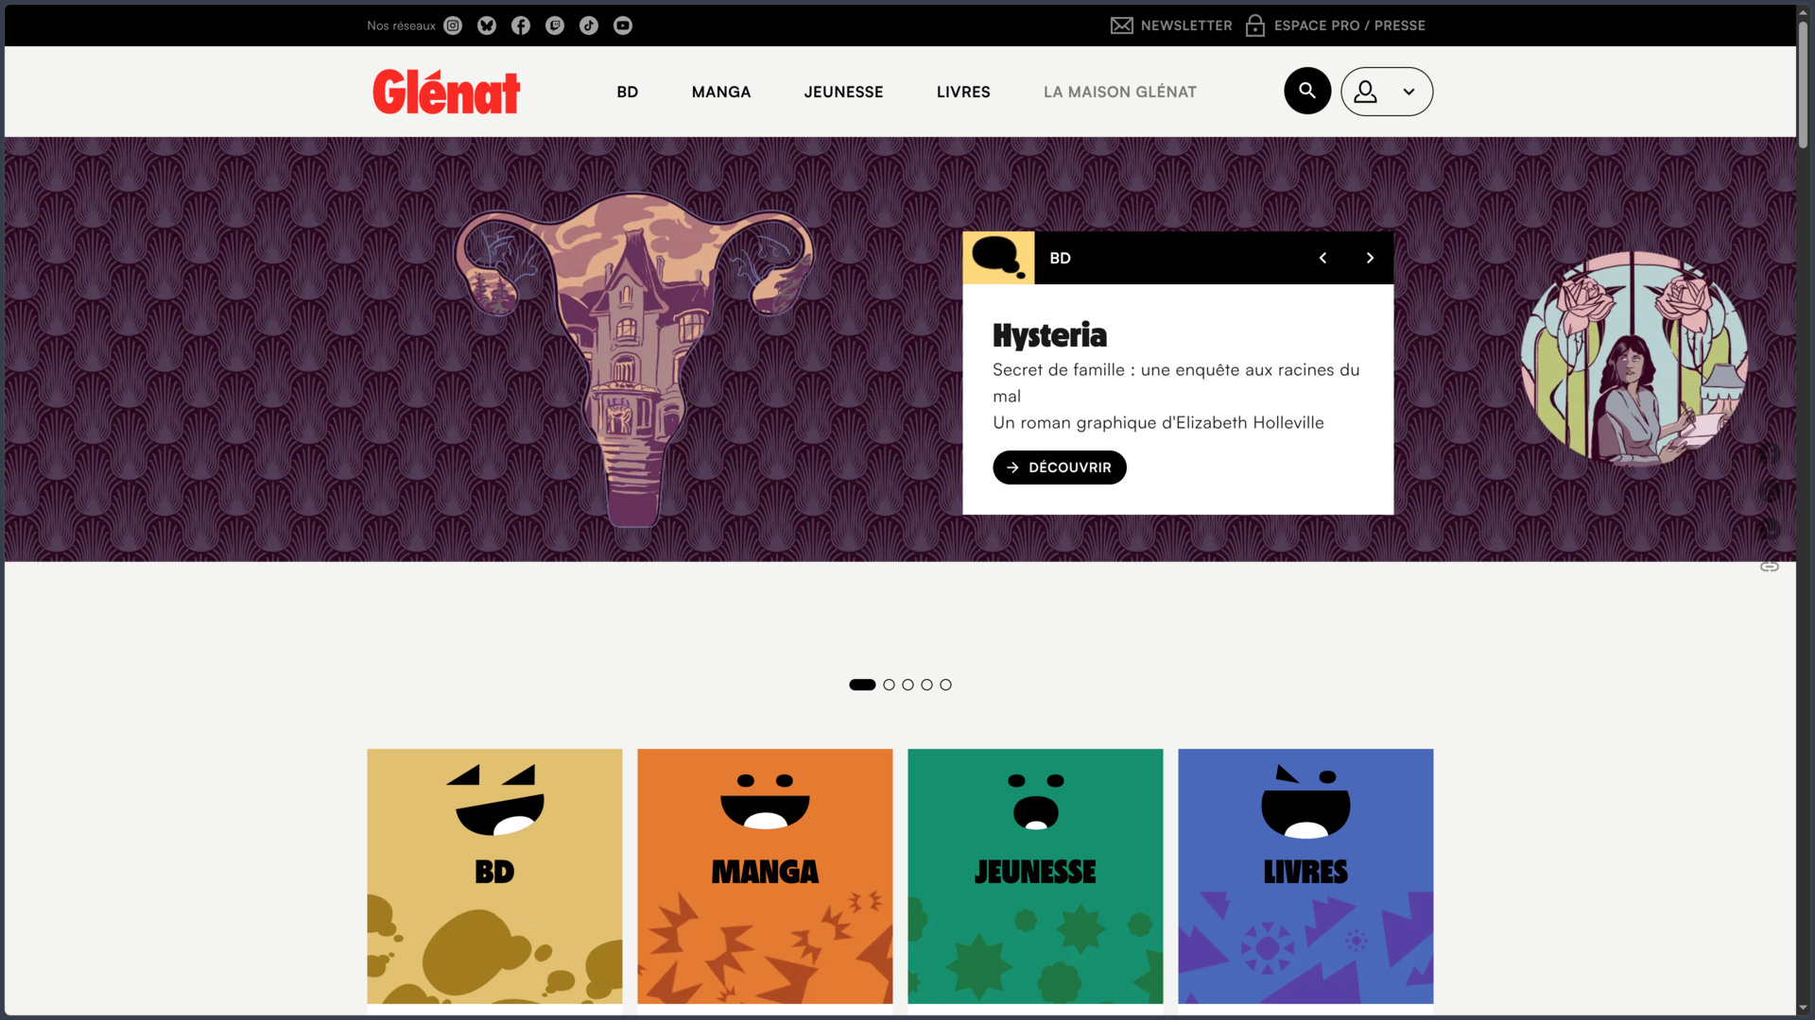Open the BD menu in the navigation bar
This screenshot has width=1815, height=1020.
(x=628, y=92)
